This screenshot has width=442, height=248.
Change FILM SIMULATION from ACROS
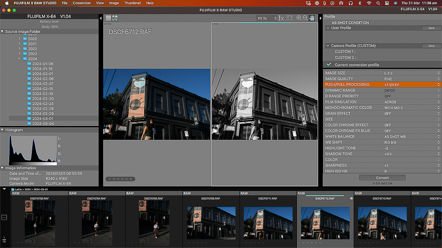[x=382, y=102]
